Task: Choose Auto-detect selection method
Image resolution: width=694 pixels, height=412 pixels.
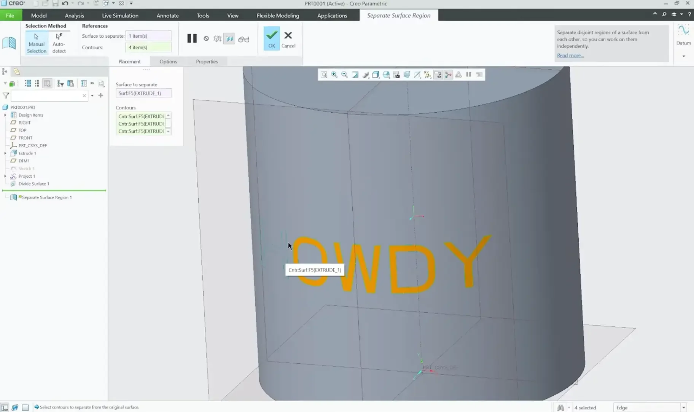Action: click(x=59, y=43)
